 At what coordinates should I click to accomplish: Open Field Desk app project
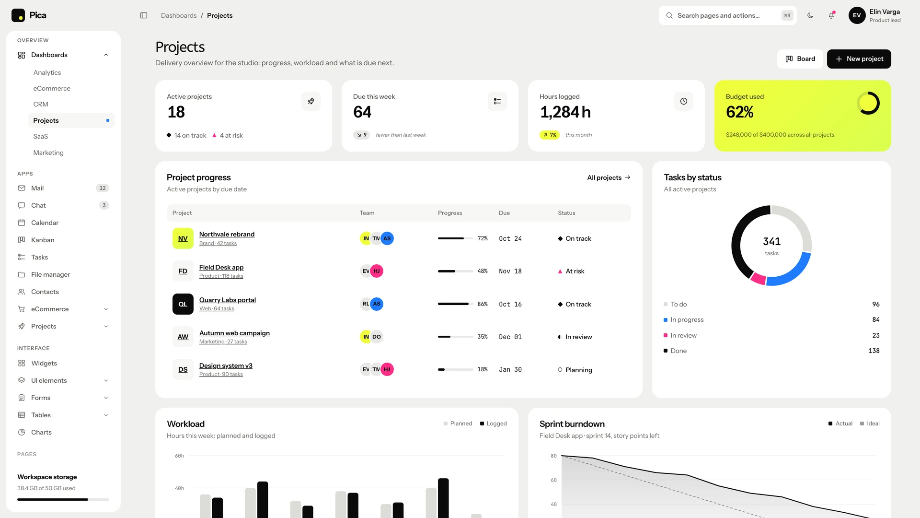pos(221,267)
